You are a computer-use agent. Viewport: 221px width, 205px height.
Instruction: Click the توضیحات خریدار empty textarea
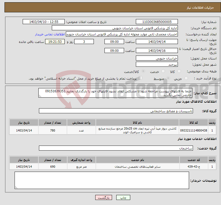pyautogui.click(x=102, y=180)
